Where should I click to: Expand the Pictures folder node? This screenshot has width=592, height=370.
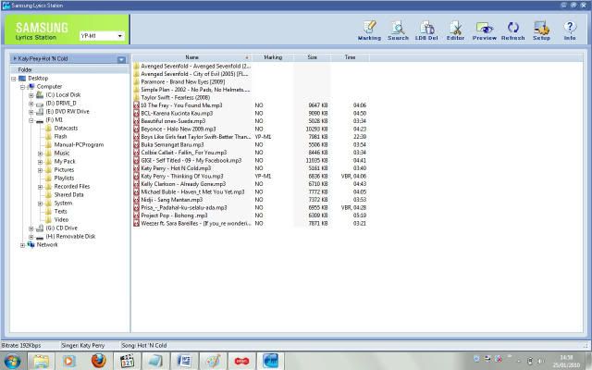[x=40, y=170]
